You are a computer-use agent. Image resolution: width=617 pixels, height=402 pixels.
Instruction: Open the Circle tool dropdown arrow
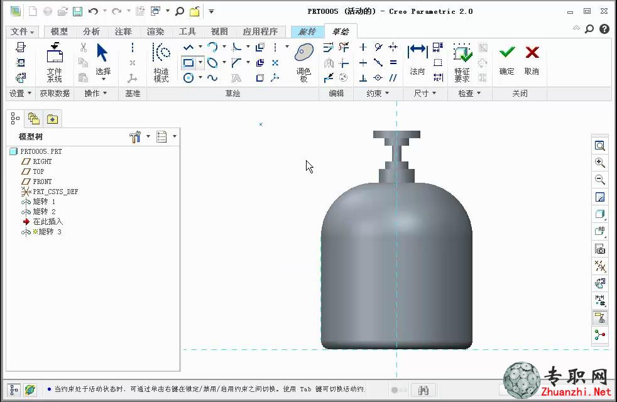pyautogui.click(x=200, y=77)
